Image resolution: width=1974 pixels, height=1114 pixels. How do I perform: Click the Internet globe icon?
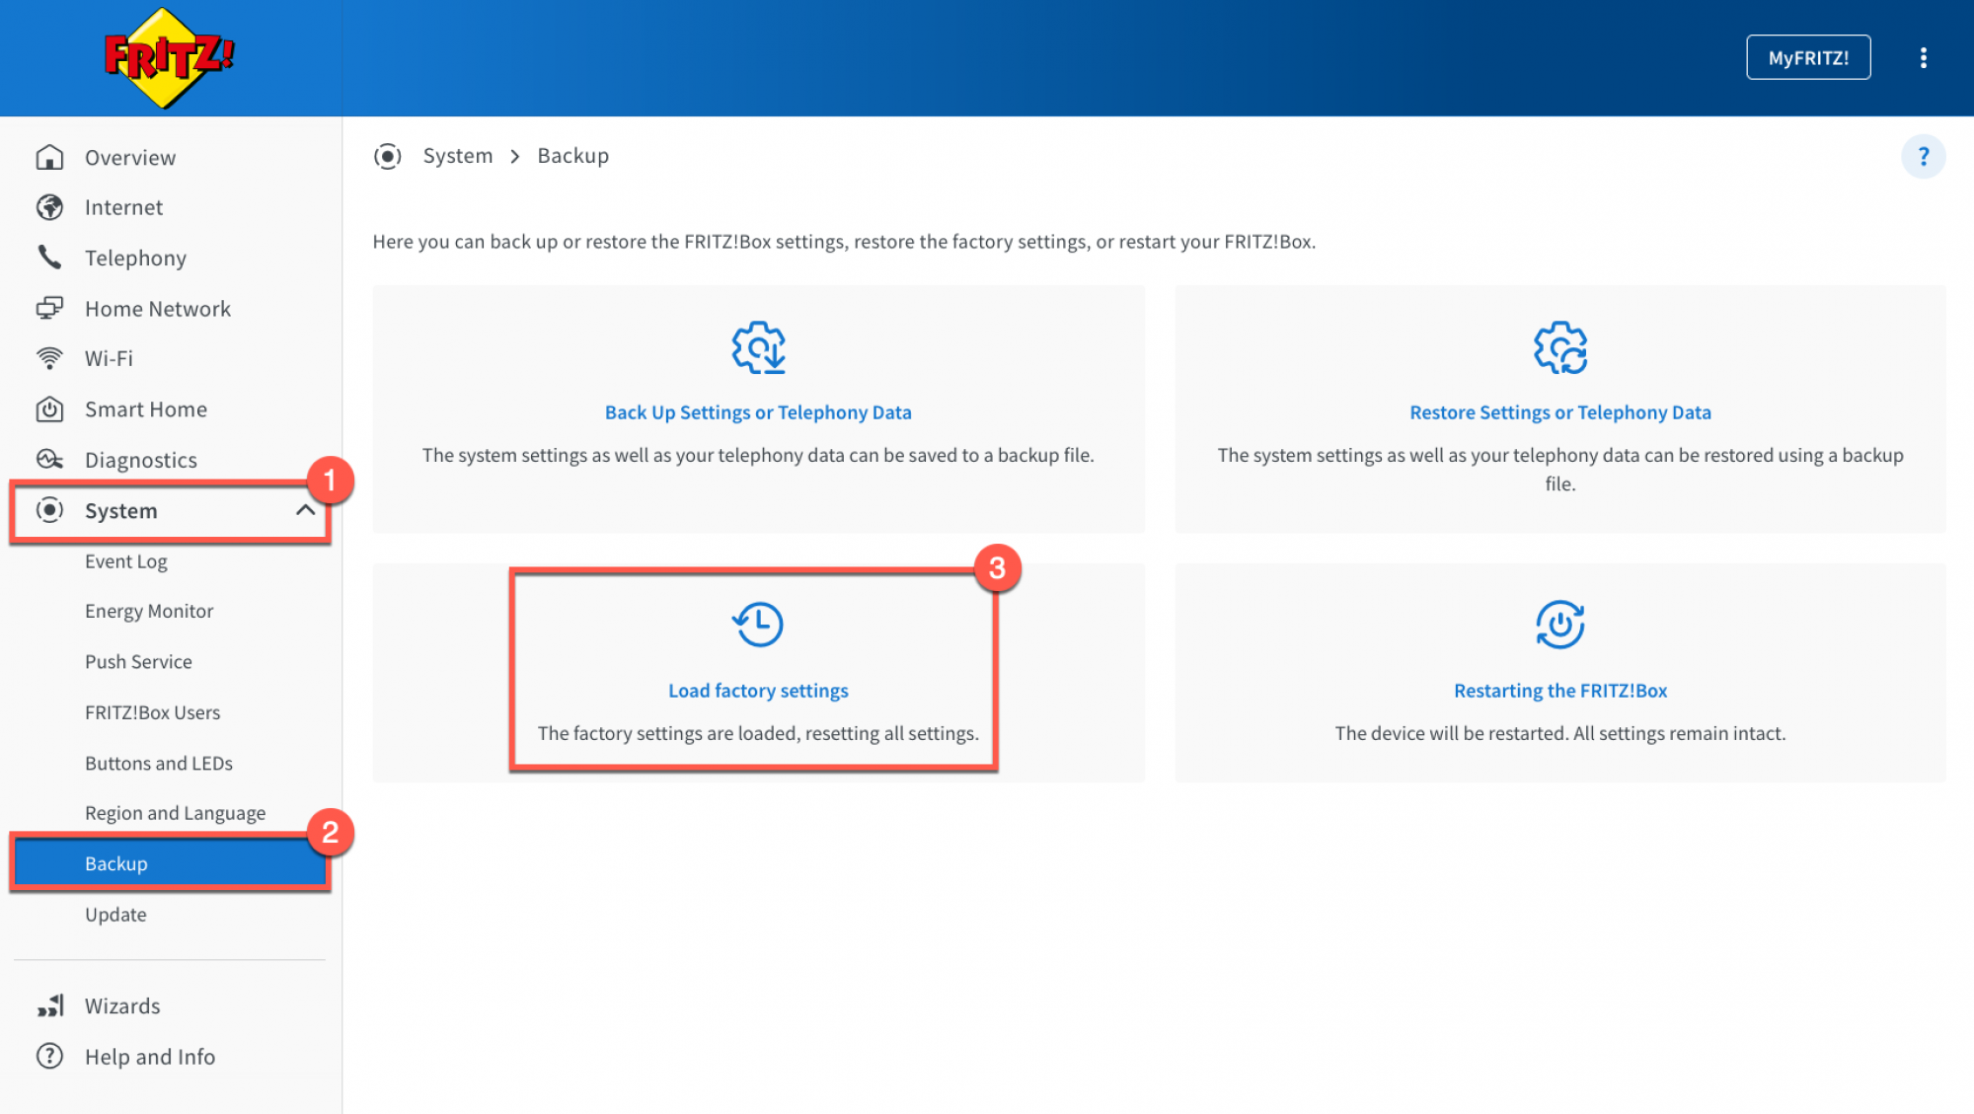point(49,207)
